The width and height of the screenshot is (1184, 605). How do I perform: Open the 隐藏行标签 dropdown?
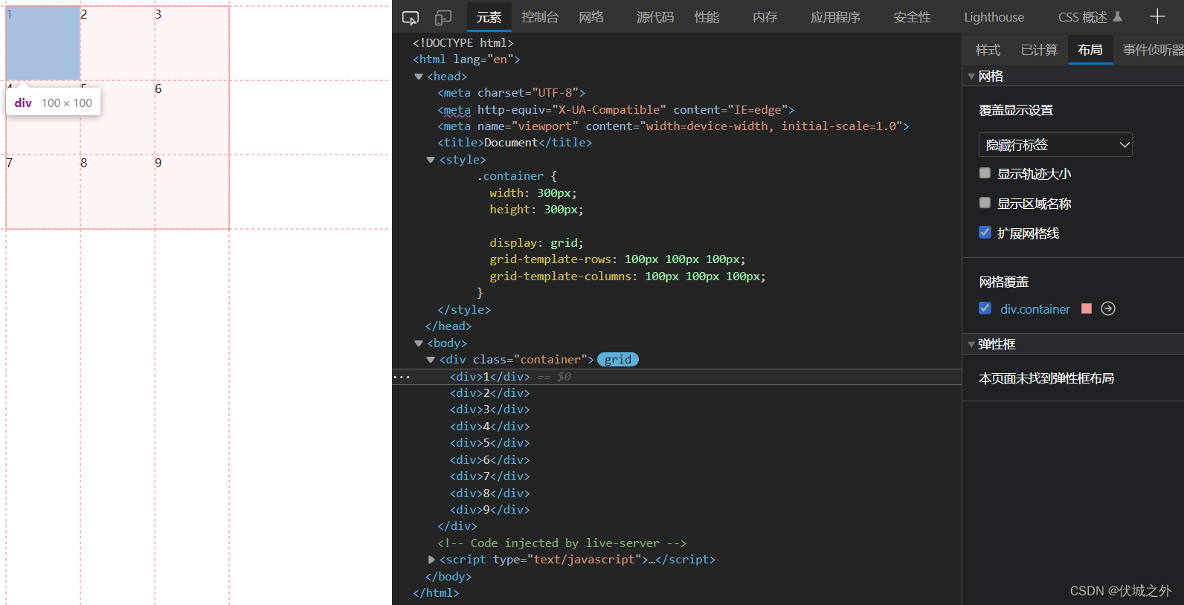(x=1055, y=145)
